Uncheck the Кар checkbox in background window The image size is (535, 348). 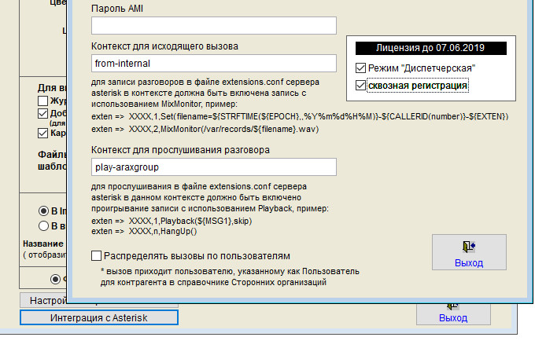(x=43, y=134)
